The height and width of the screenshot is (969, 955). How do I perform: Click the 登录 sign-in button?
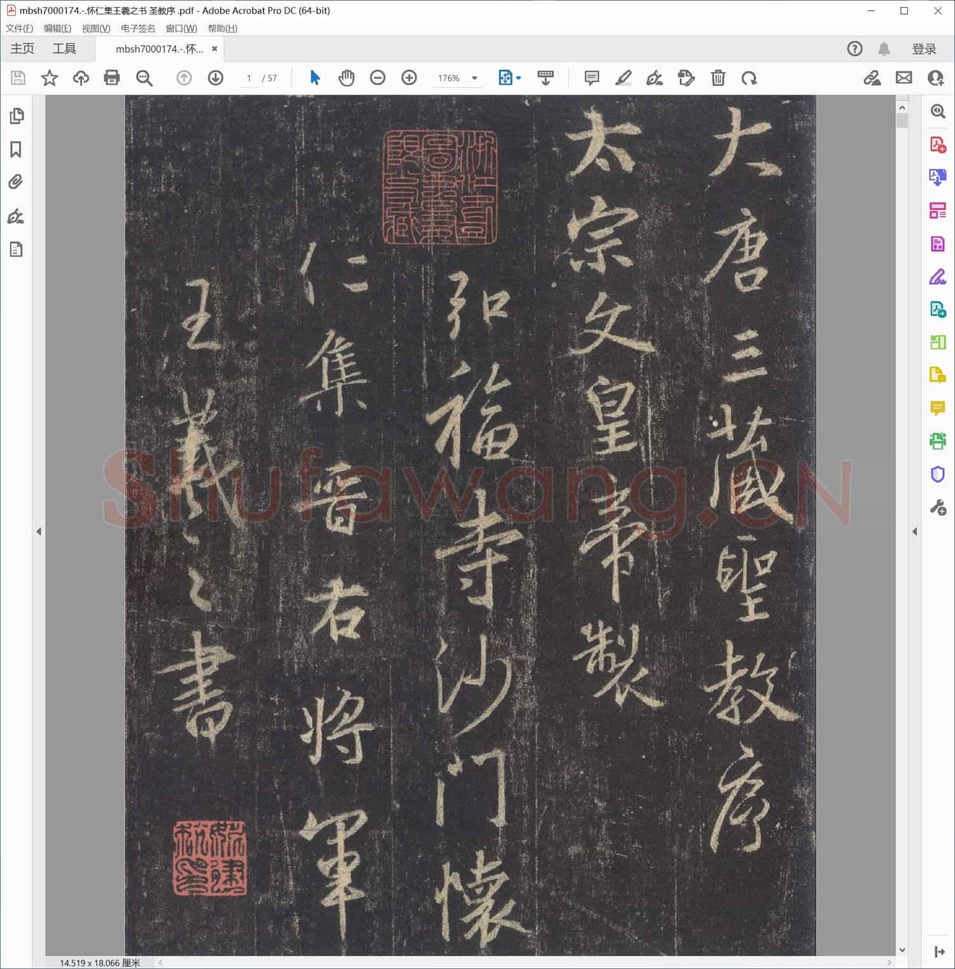(x=924, y=48)
